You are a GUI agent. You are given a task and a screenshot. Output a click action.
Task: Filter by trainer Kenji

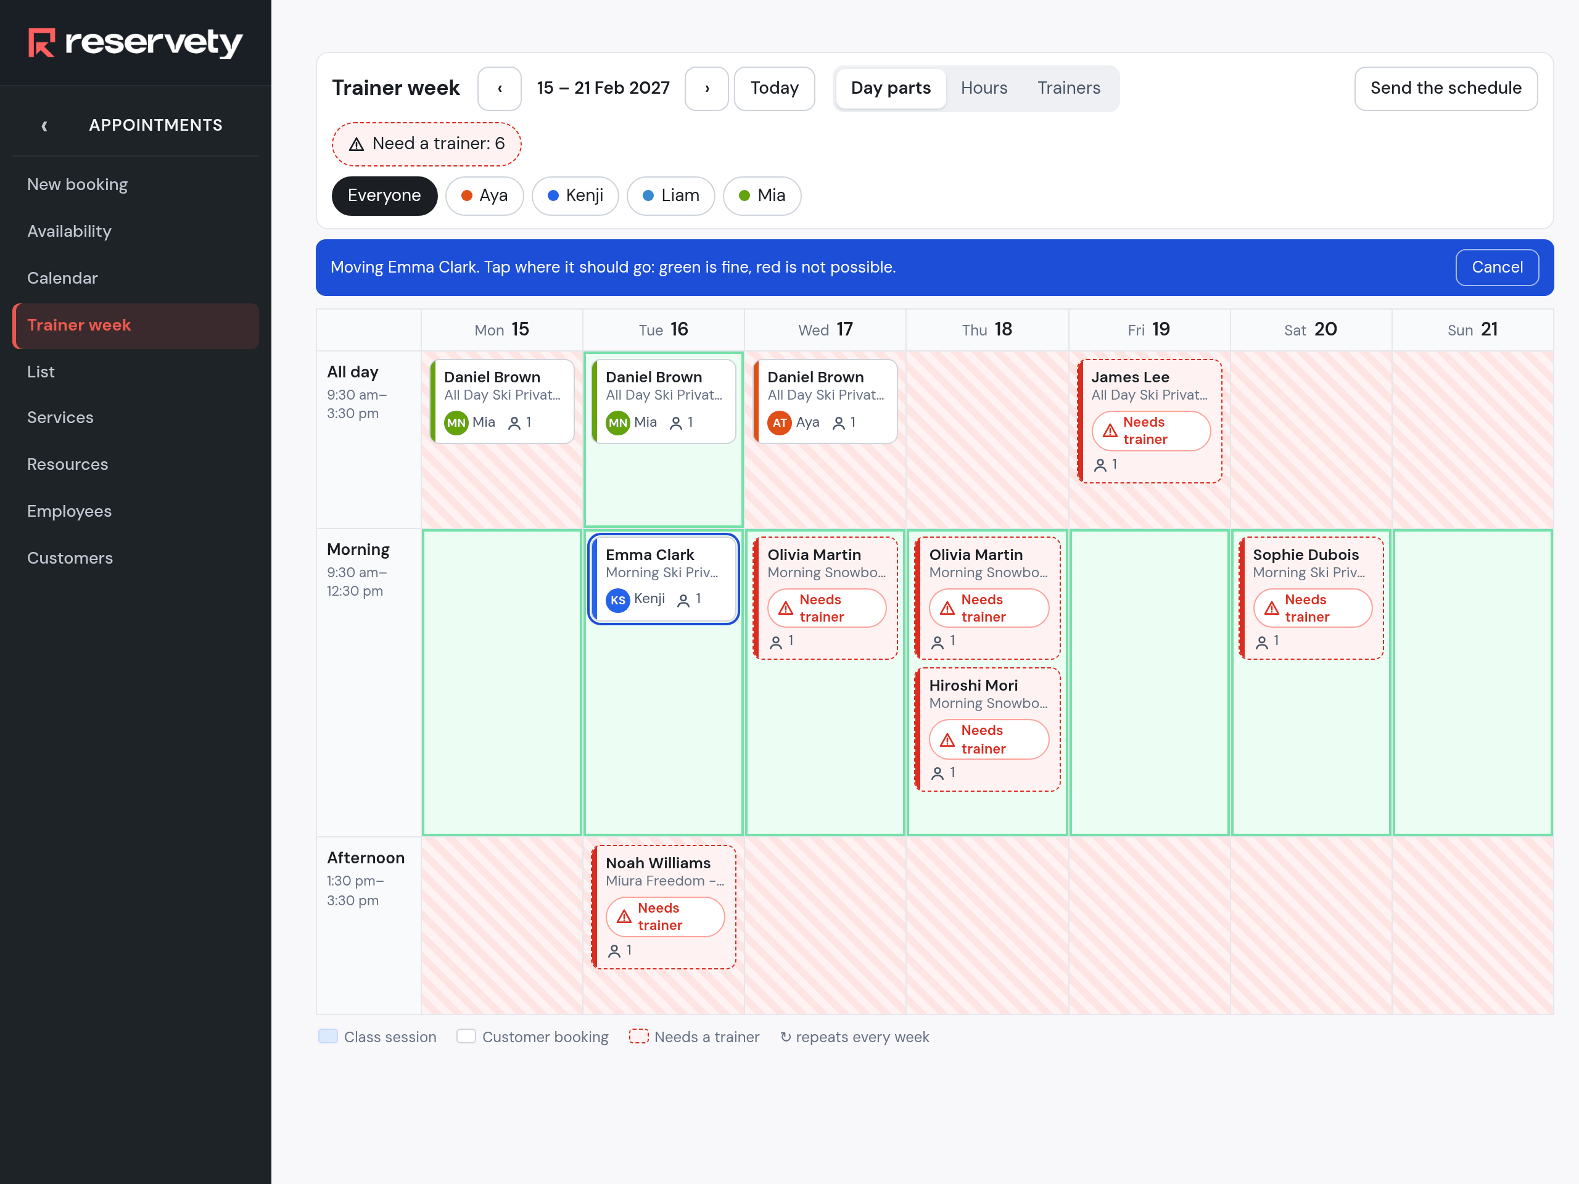pos(575,195)
